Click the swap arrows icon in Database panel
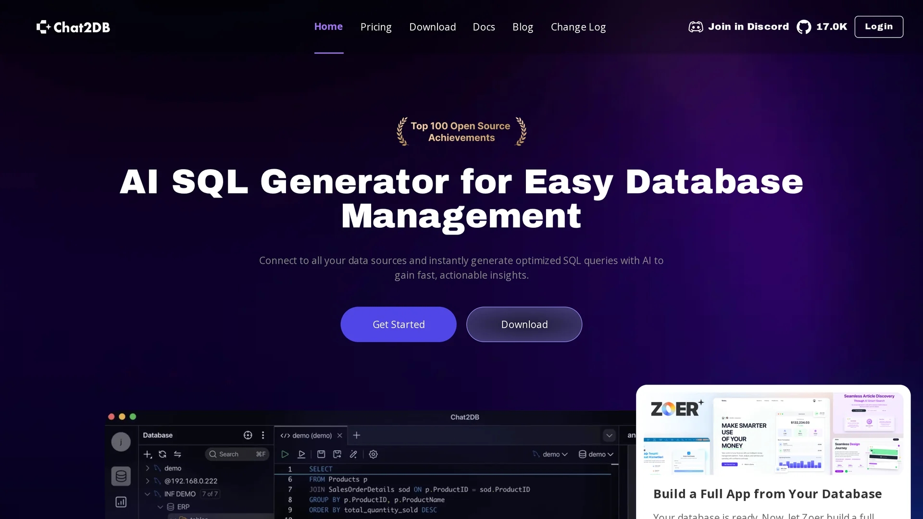This screenshot has height=519, width=923. pyautogui.click(x=177, y=454)
